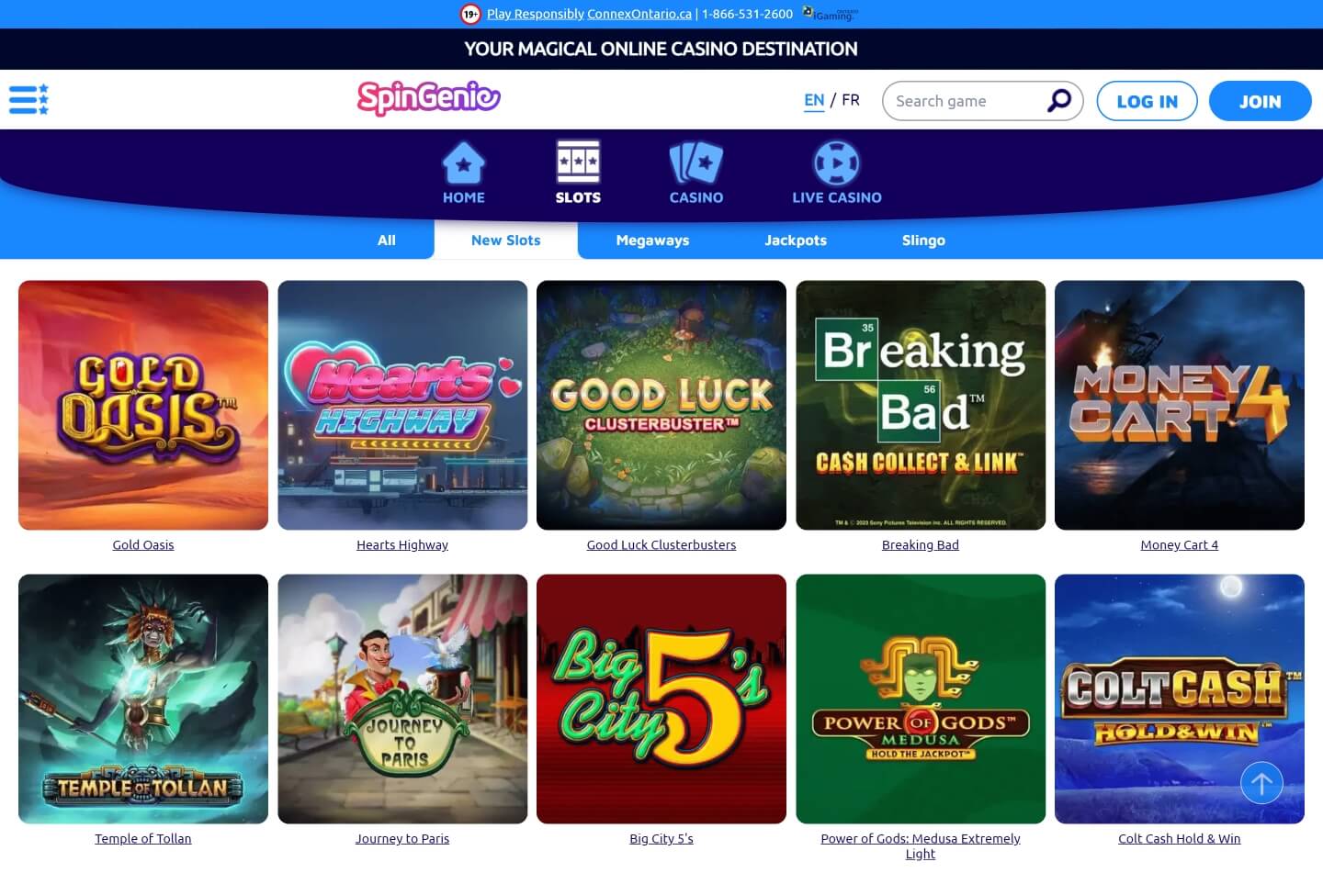Open the Casino cards icon

[695, 163]
